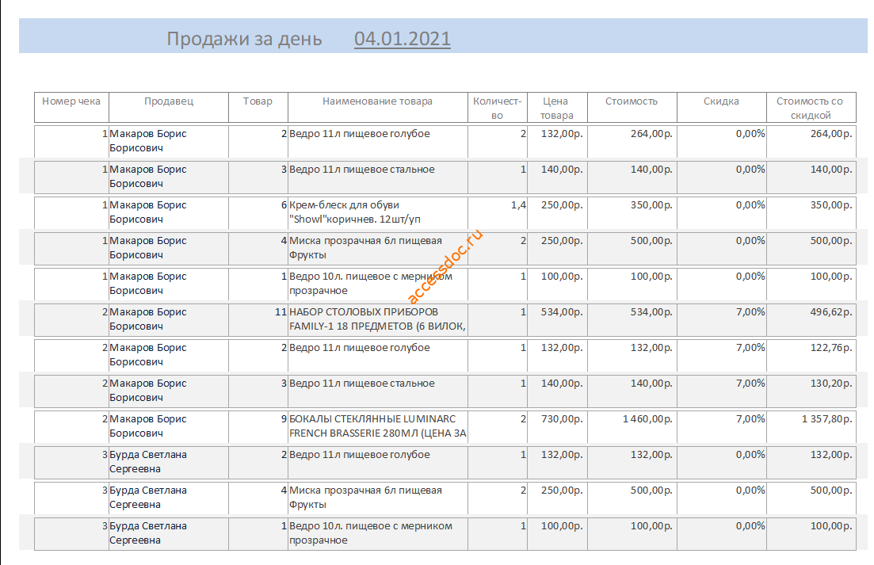
Task: Click the 0,00% discount in the Крем-блеск row
Action: 750,205
